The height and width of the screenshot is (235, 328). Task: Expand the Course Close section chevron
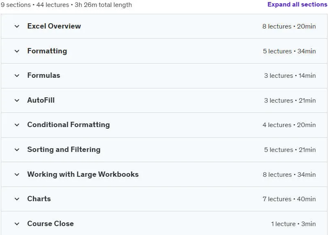tap(17, 224)
